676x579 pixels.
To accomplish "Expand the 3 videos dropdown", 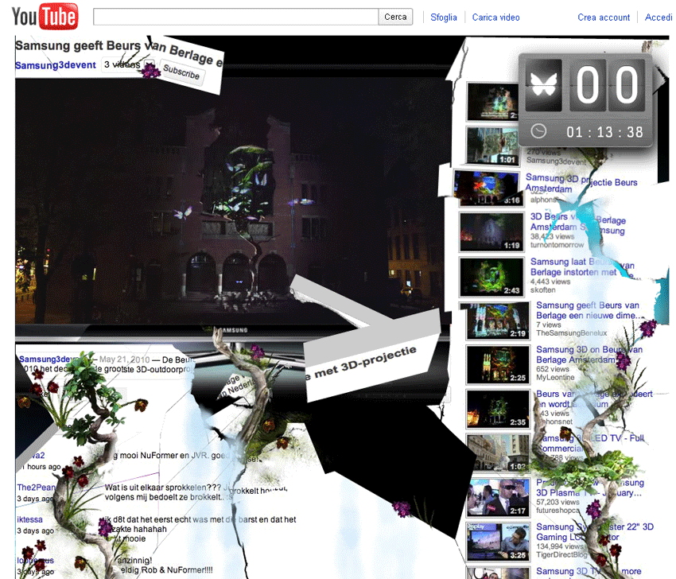I will tap(127, 64).
